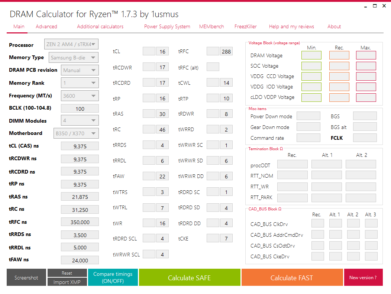Maximize the DRAM Calculator window
This screenshot has width=391, height=294.
tap(375, 6)
